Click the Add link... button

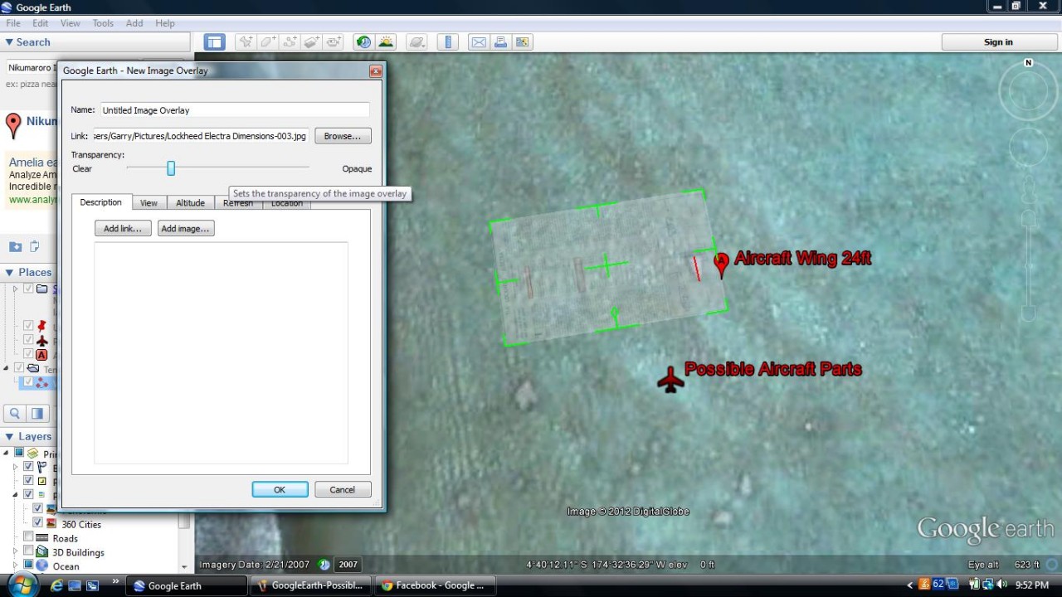coord(123,229)
